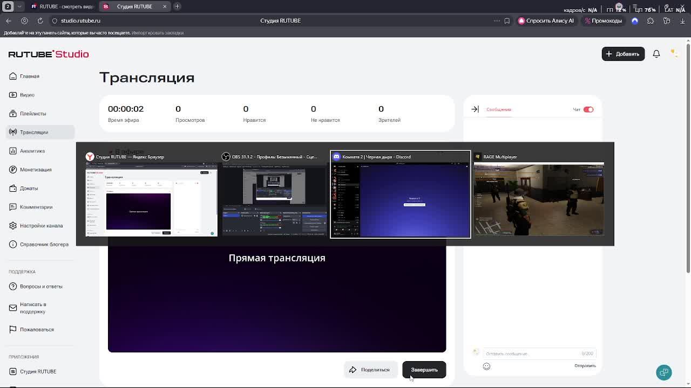Click the Поделиться button
Screen dimensions: 691x388
pyautogui.click(x=370, y=370)
